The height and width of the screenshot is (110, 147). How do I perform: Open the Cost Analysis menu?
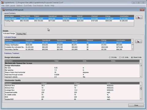click(x=38, y=5)
